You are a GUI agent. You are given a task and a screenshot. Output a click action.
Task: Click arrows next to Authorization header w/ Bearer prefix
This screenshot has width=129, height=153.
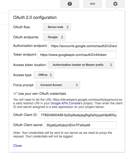[111, 65]
